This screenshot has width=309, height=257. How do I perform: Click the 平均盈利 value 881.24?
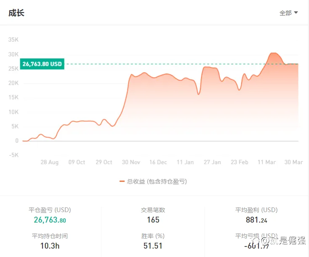click(x=256, y=220)
